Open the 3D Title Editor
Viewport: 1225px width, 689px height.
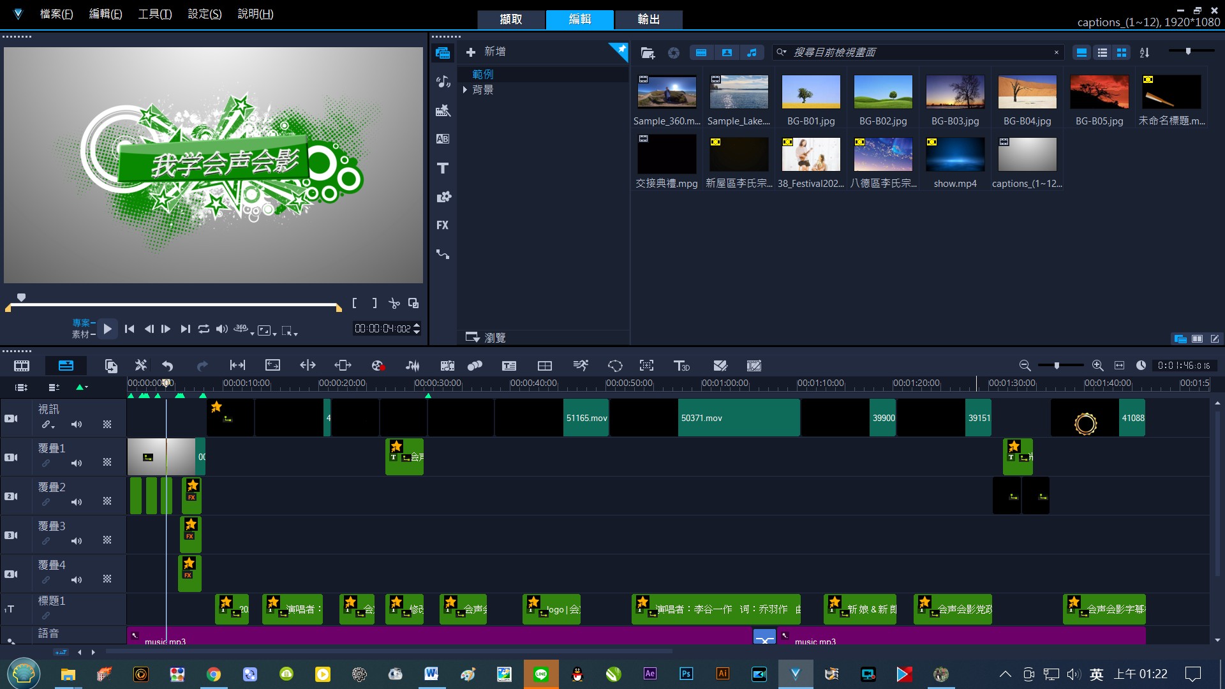[x=681, y=366]
